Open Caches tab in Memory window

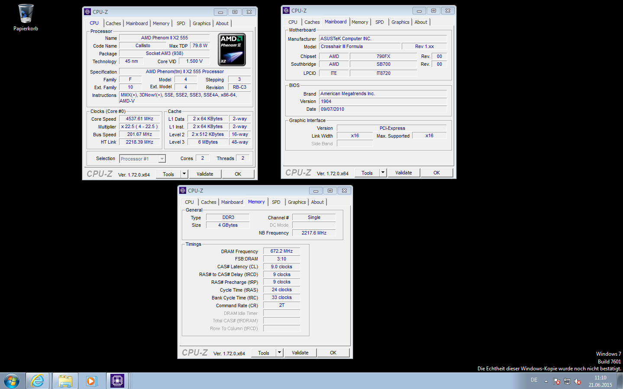(x=209, y=202)
